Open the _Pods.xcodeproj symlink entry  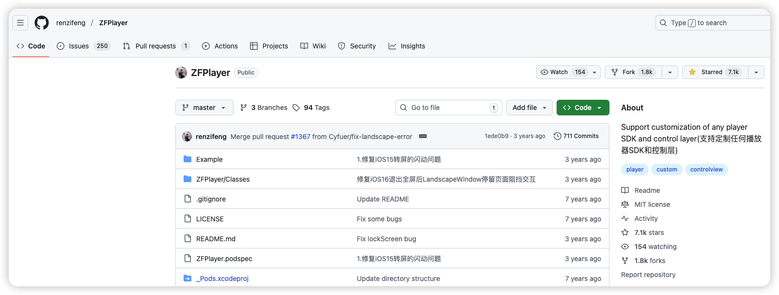click(222, 279)
